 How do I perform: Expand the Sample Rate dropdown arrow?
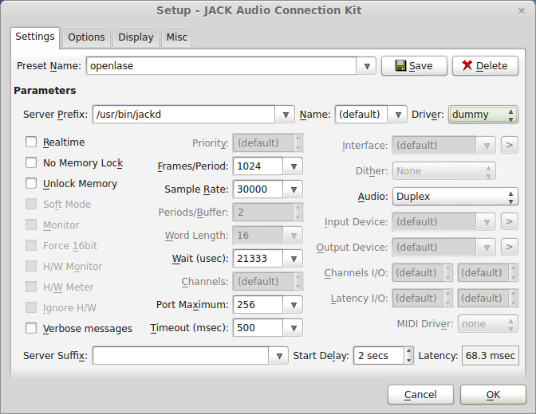(x=293, y=189)
